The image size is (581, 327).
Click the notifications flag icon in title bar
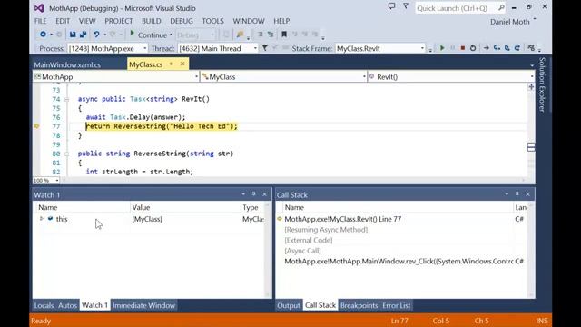coord(406,6)
